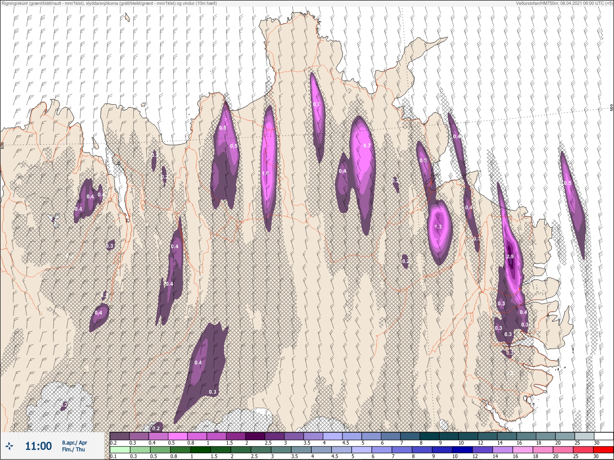Click the 'N99' latitude label on the left edge
This screenshot has height=460, width=614.
click(x=2, y=145)
